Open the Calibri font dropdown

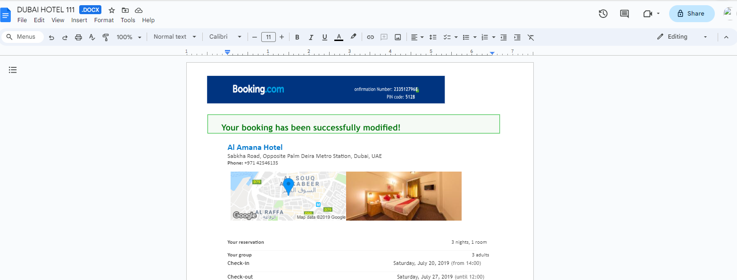[x=225, y=37]
